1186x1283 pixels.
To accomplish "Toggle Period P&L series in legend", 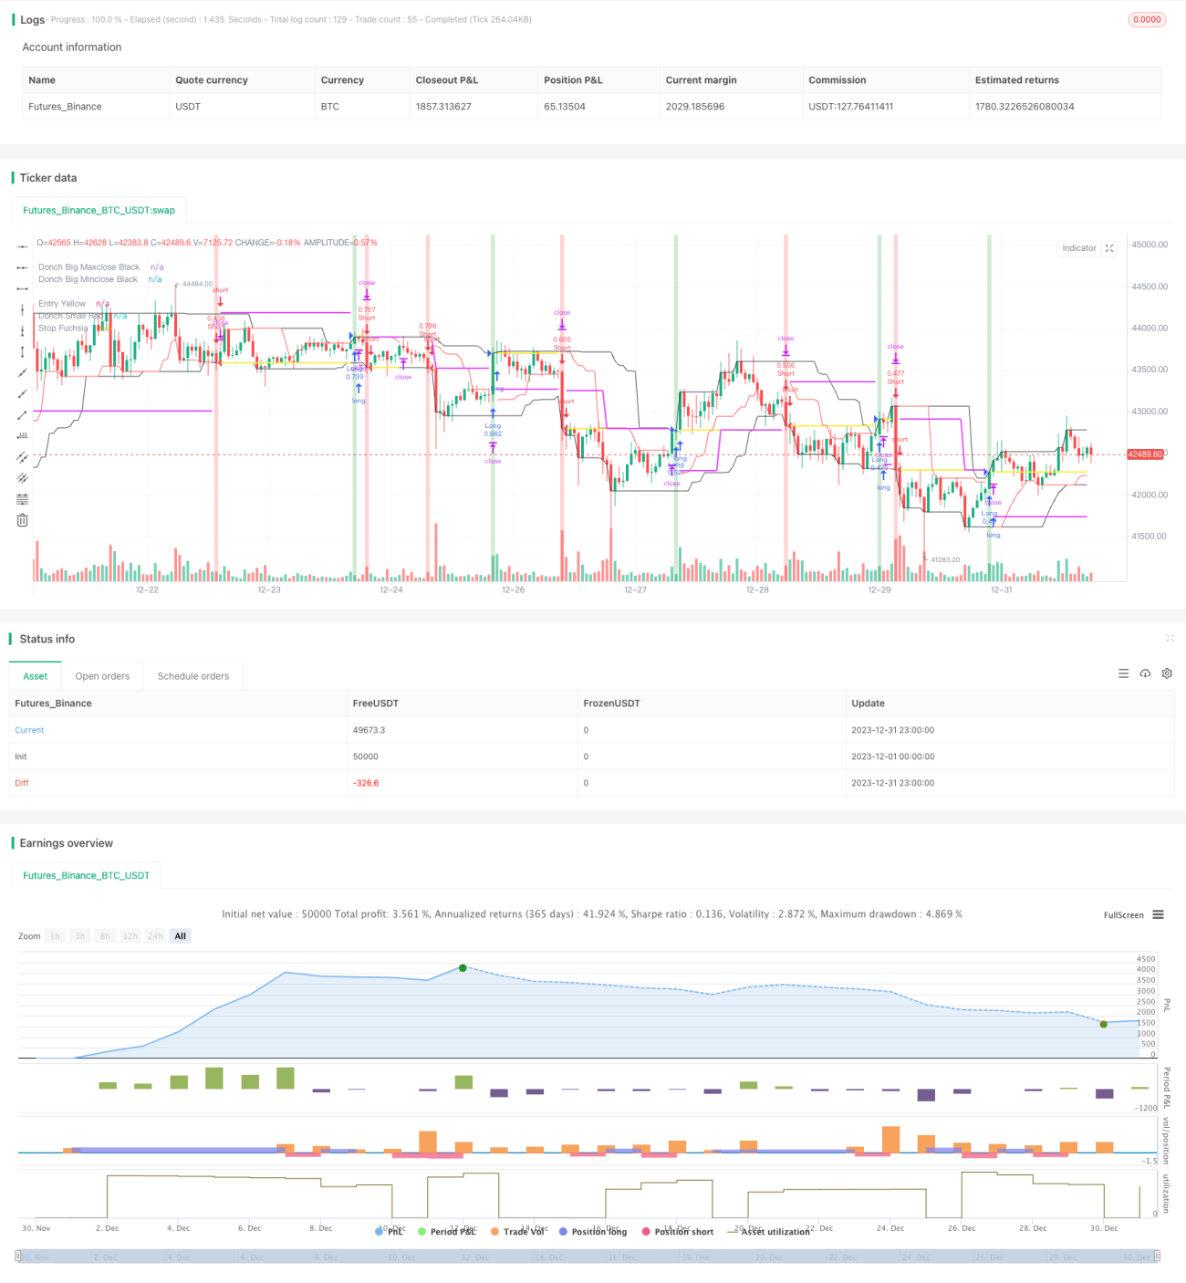I will tap(447, 1232).
